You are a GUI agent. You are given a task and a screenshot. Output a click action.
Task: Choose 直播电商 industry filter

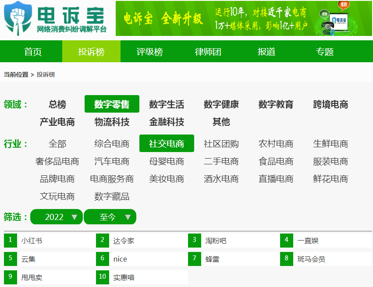coord(276,179)
